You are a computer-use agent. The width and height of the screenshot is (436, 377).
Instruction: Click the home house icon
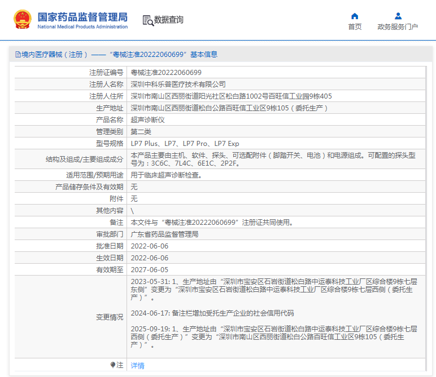click(355, 16)
